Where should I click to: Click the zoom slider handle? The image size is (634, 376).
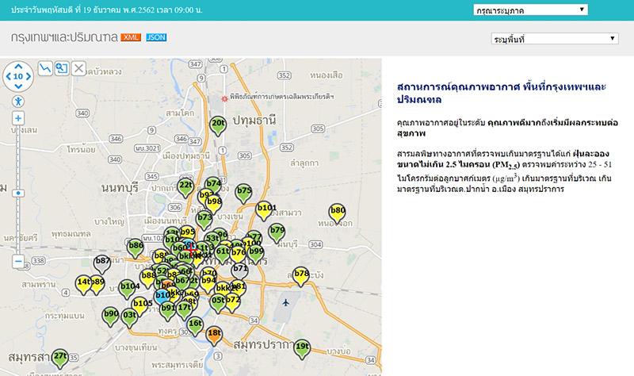click(x=18, y=193)
